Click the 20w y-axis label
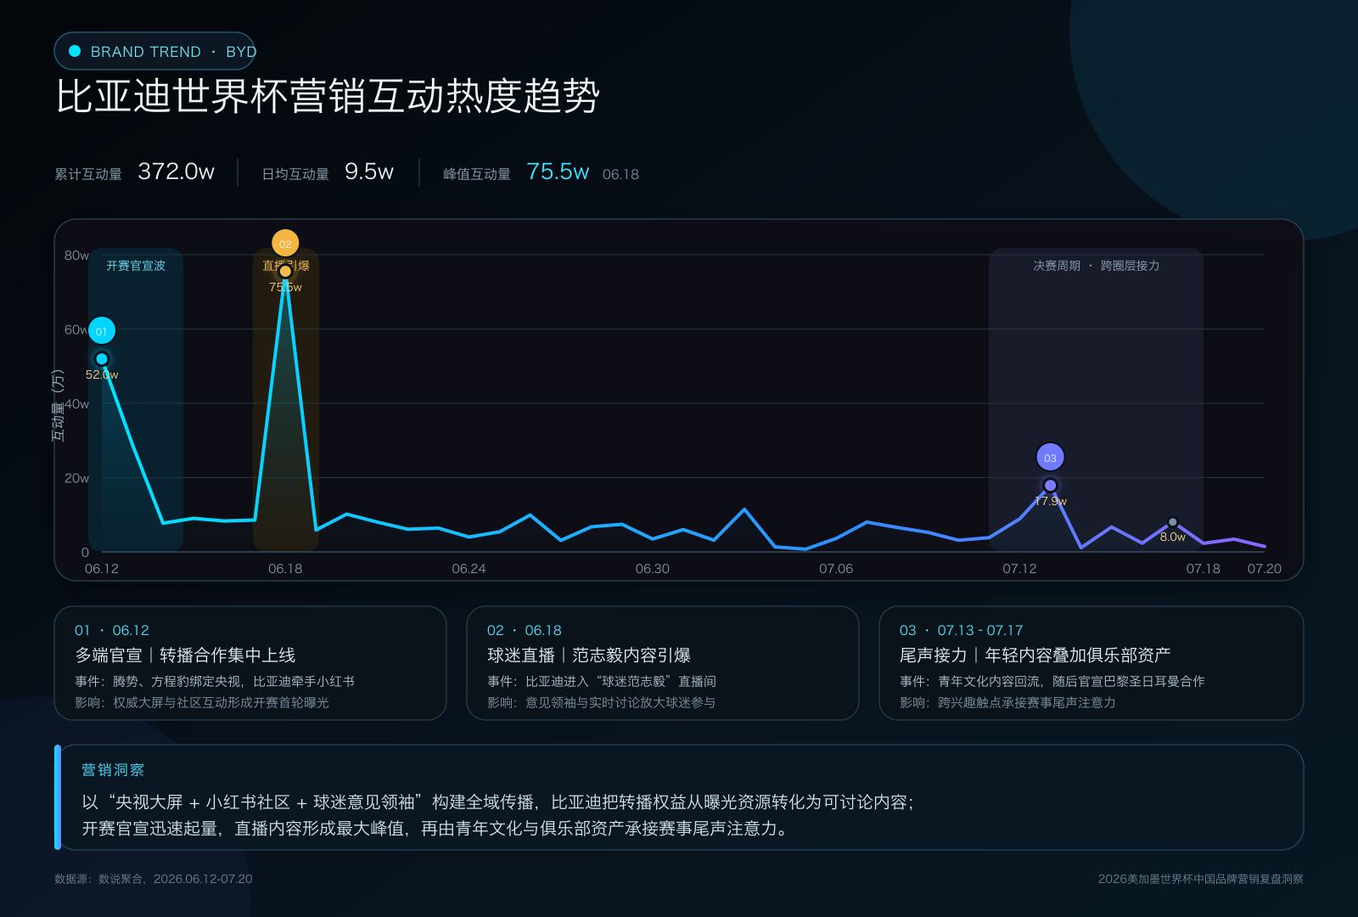This screenshot has width=1358, height=917. coord(76,478)
